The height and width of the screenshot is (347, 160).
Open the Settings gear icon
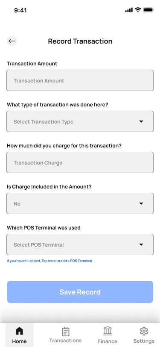[x=144, y=331]
